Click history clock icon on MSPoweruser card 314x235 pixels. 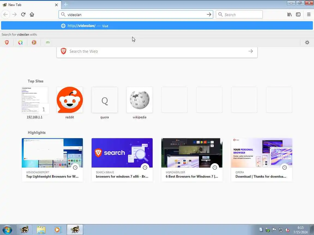215,168
